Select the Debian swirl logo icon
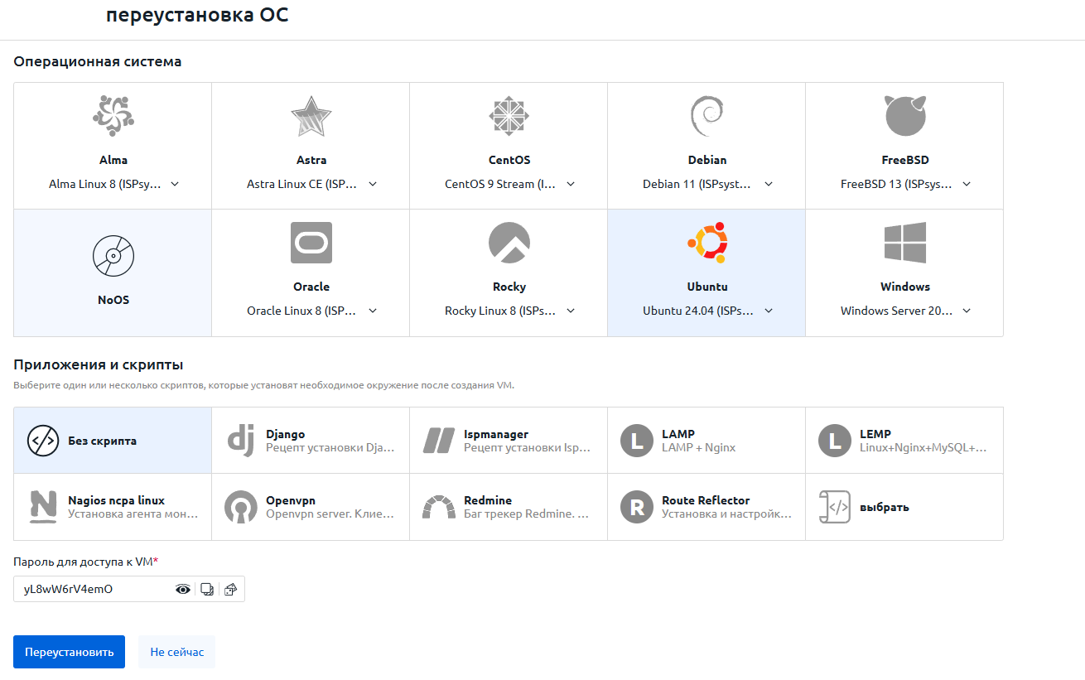Screen dimensions: 1085x680 [x=706, y=116]
